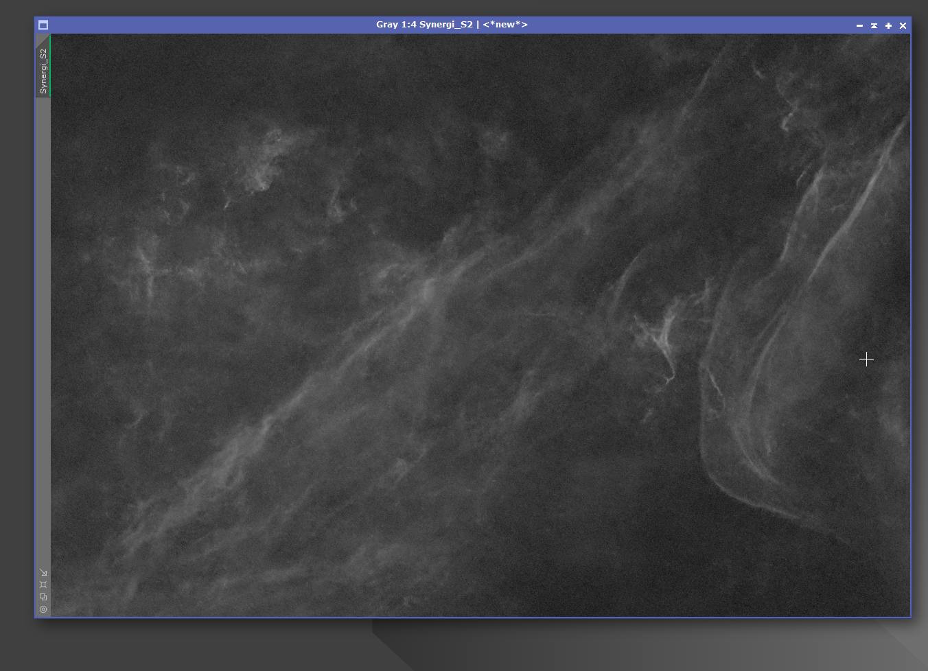
Task: Minimize the Synergi_S2 image window
Action: 859,25
